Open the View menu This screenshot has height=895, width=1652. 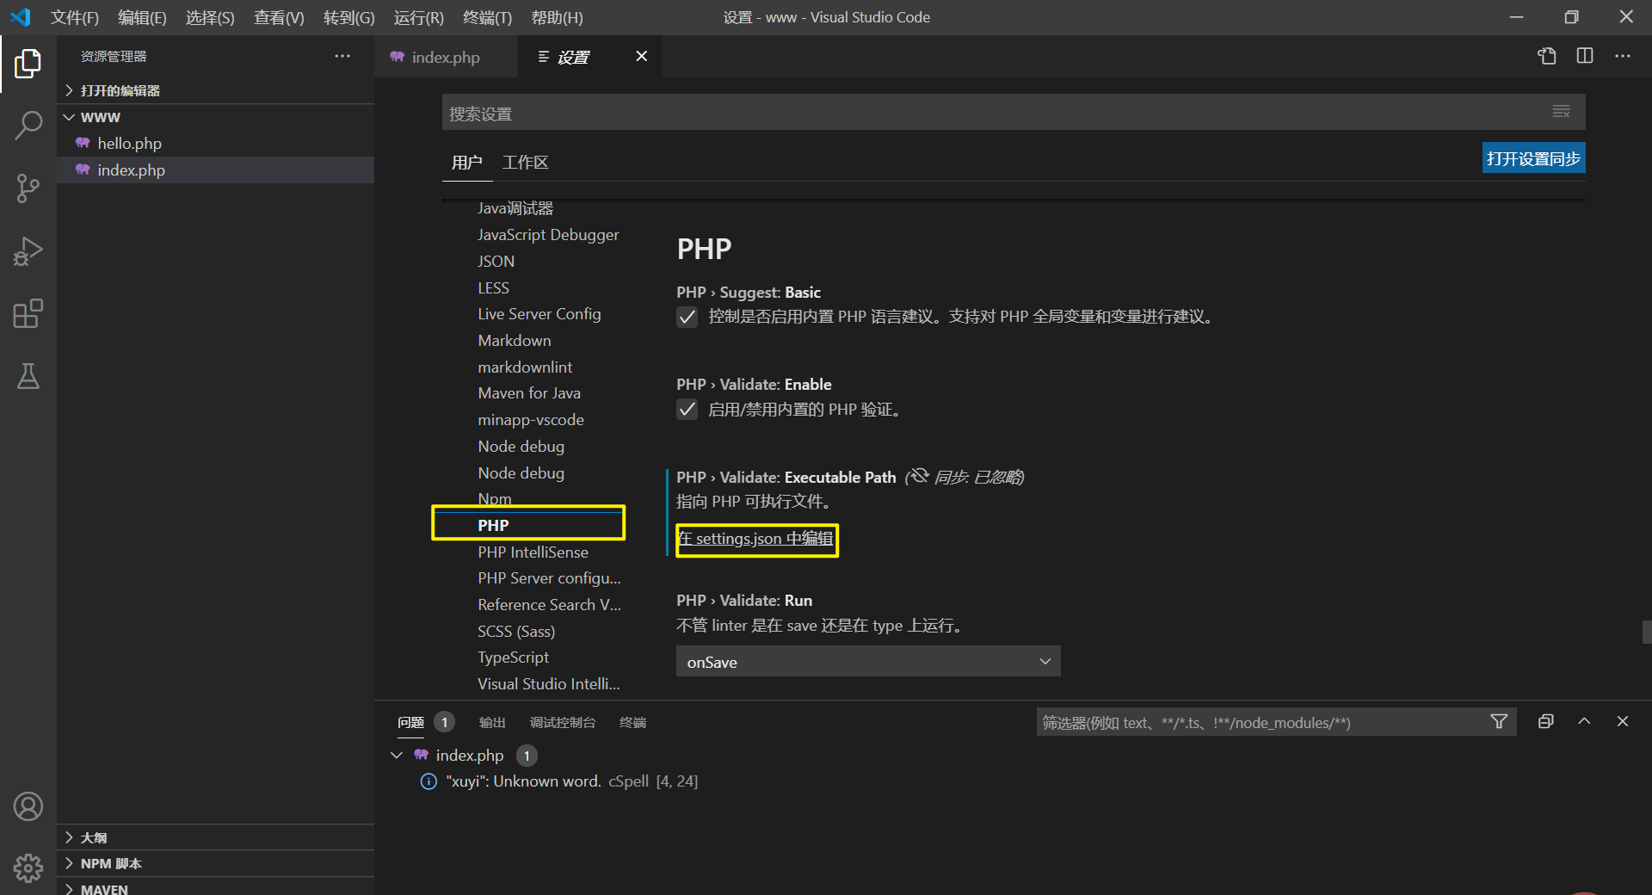[279, 17]
